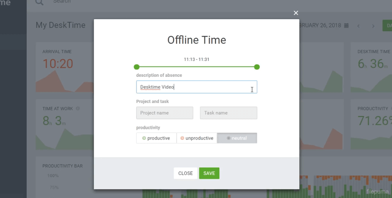Click the Project name field
This screenshot has height=198, width=392.
(x=165, y=113)
